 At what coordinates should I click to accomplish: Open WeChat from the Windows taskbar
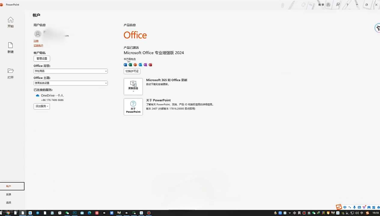click(x=67, y=213)
